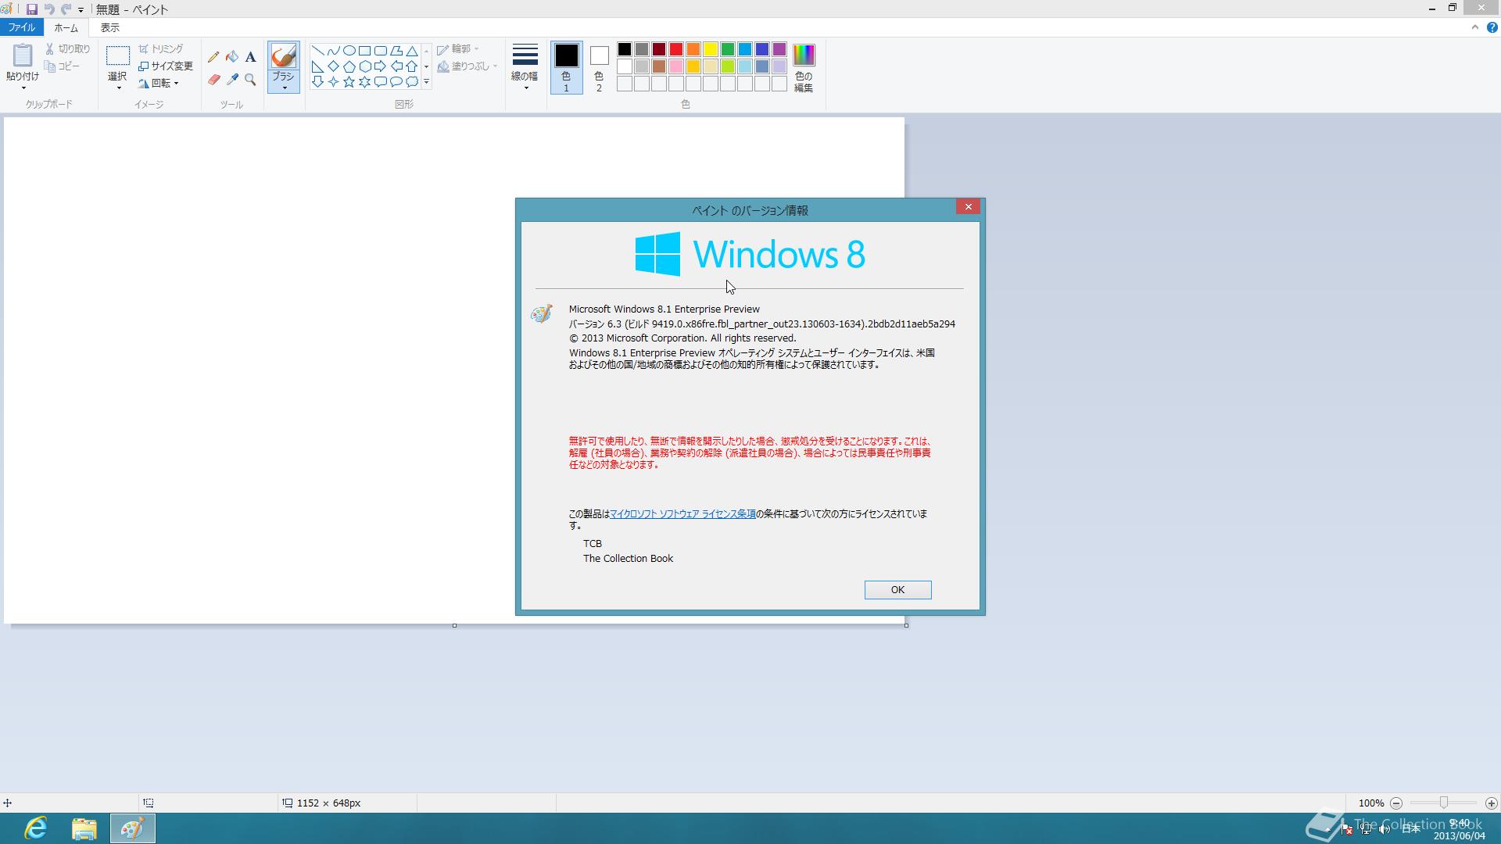This screenshot has width=1501, height=844.
Task: Select the Eraser tool
Action: click(213, 80)
